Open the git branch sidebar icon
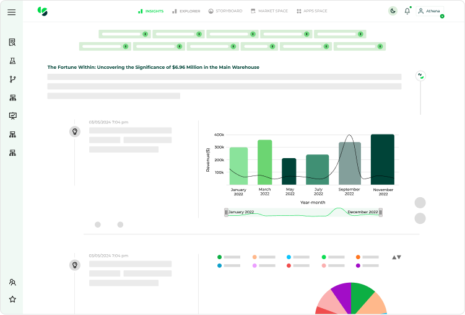Image resolution: width=465 pixels, height=315 pixels. pos(12,79)
